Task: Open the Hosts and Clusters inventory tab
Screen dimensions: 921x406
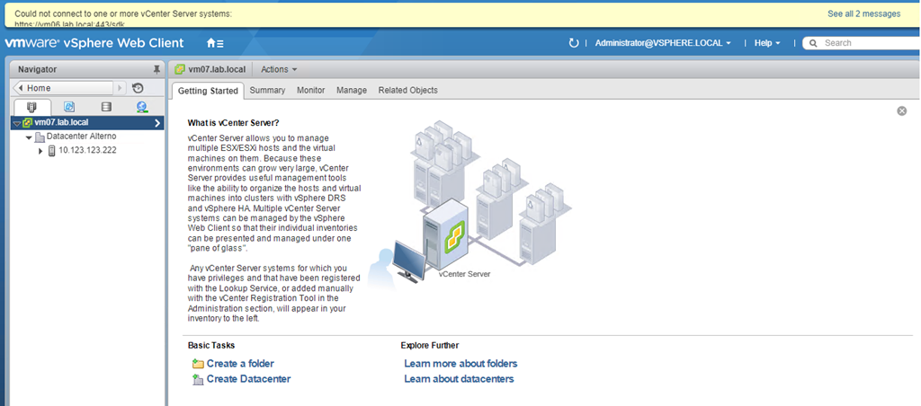Action: point(31,107)
